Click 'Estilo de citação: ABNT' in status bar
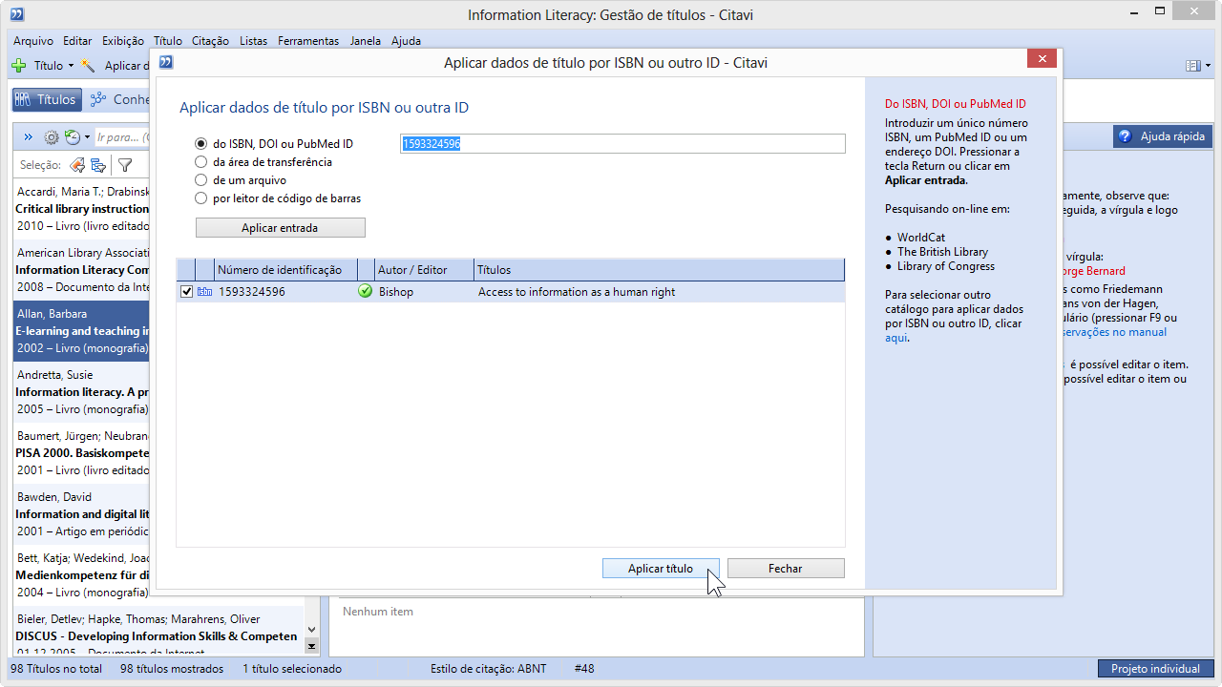Viewport: 1222px width, 687px height. click(x=489, y=669)
